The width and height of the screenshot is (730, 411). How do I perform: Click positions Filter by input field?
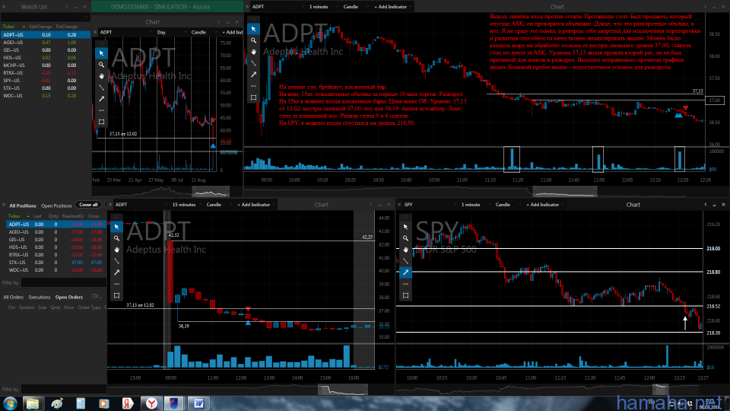pyautogui.click(x=64, y=283)
